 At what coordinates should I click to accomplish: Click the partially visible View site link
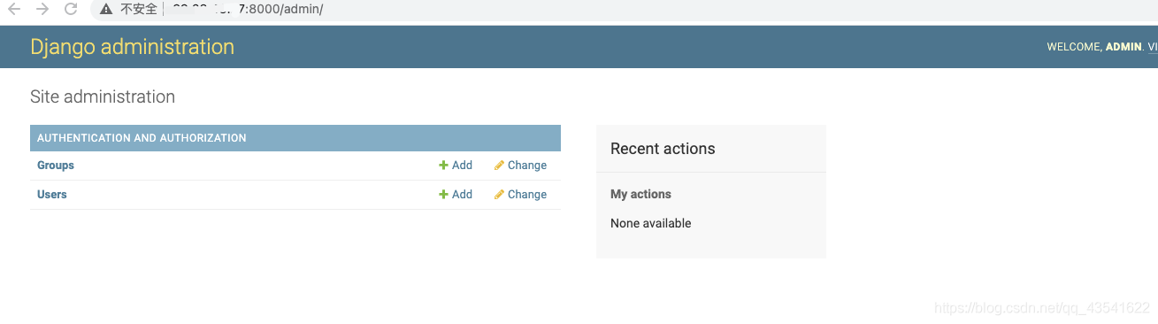pyautogui.click(x=1153, y=47)
